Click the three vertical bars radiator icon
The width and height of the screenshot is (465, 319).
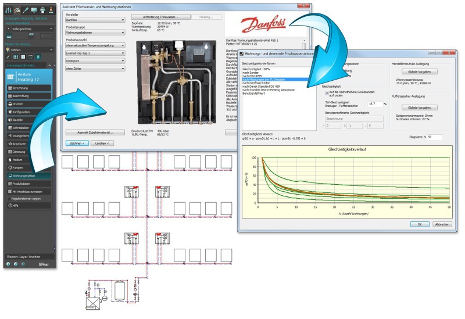(x=16, y=57)
